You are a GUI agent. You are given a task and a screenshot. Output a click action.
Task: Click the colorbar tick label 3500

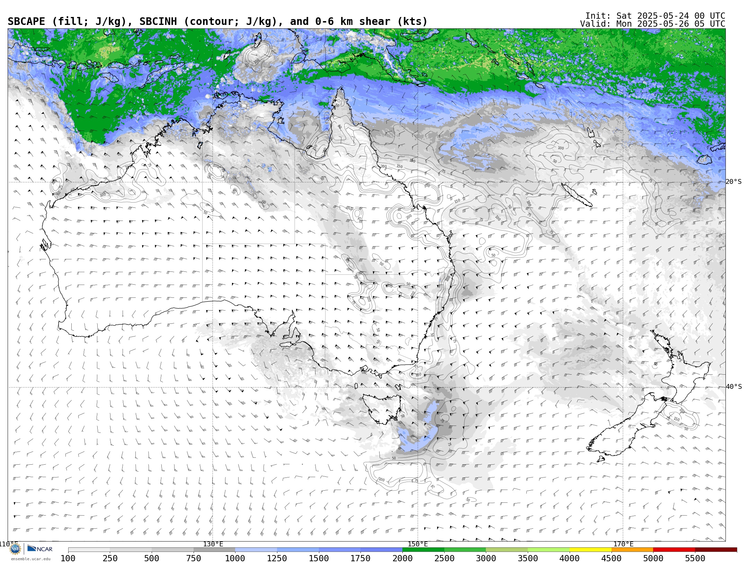(528, 558)
